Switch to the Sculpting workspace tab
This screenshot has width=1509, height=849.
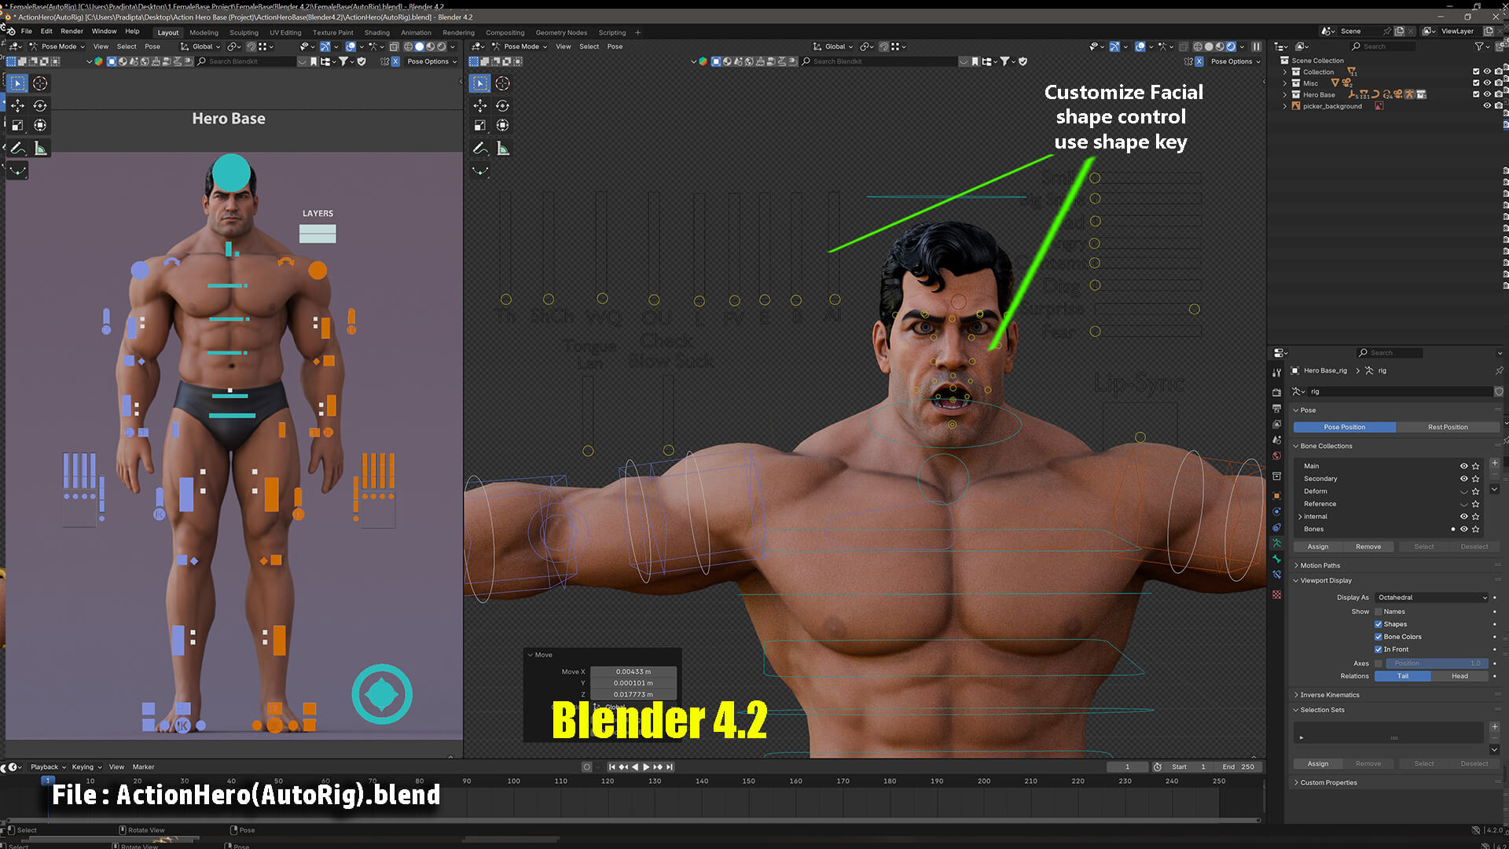pos(244,33)
